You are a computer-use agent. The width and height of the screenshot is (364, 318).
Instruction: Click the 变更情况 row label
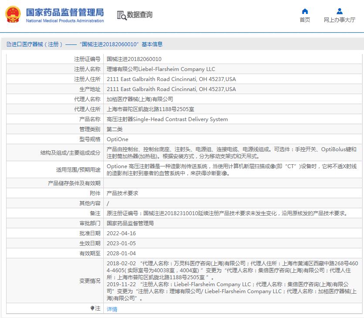pos(90,281)
